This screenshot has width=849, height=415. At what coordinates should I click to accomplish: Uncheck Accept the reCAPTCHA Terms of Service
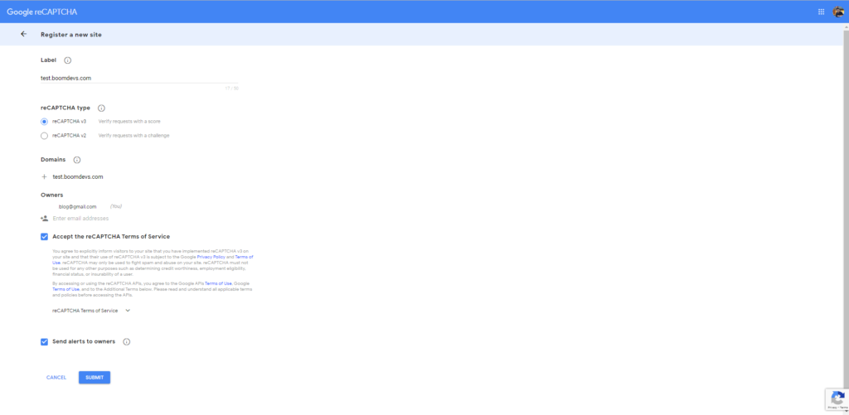45,236
